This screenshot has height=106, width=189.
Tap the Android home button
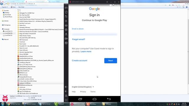tap(94, 99)
